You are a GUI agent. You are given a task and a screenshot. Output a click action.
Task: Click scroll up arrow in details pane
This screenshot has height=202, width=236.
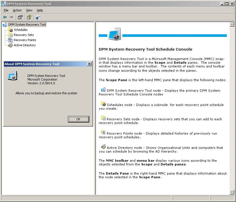click(x=232, y=24)
